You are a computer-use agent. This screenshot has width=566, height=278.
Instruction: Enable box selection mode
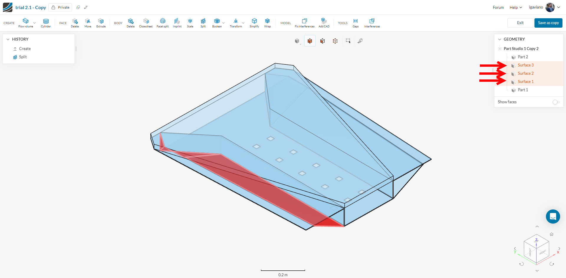click(x=348, y=41)
